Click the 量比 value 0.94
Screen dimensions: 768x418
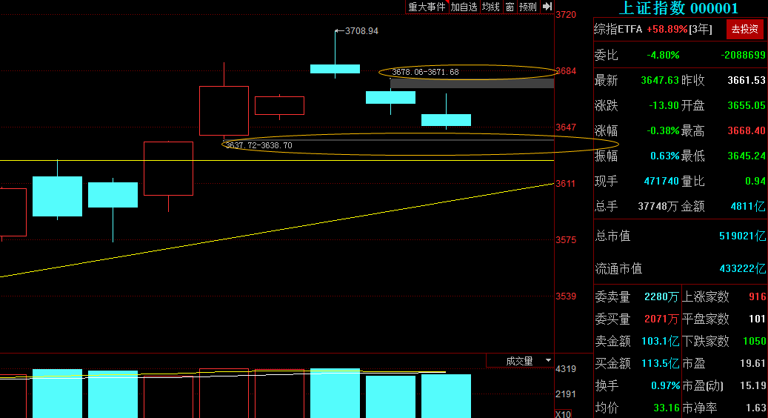pyautogui.click(x=755, y=181)
